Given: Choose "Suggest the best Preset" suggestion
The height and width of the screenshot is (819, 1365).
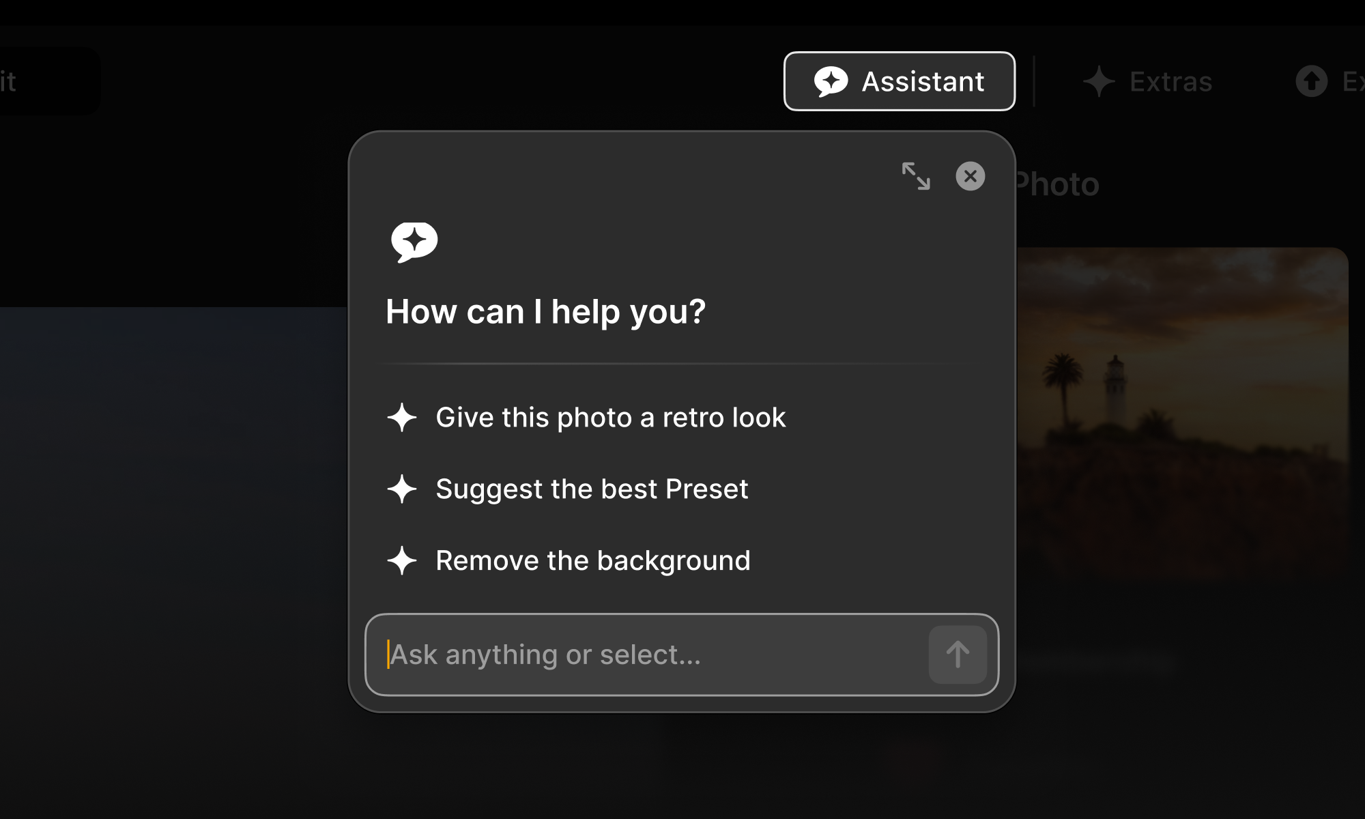Looking at the screenshot, I should [592, 489].
